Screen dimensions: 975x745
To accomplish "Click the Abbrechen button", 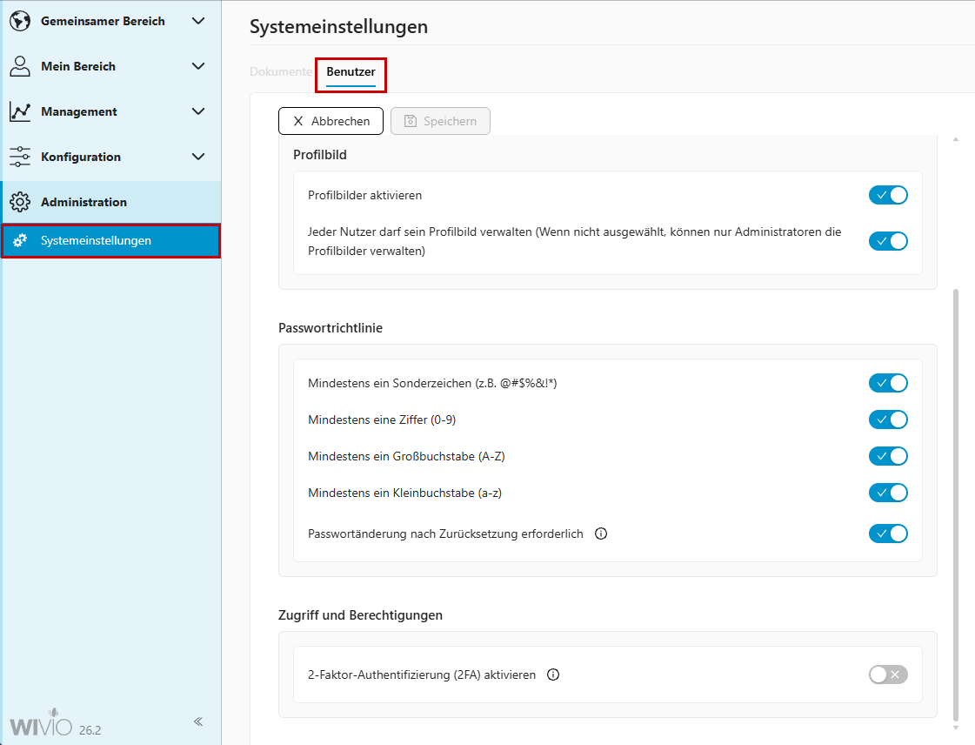I will 331,121.
